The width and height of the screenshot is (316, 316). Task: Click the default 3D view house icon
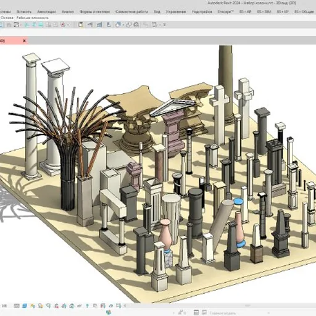[x=118, y=25]
